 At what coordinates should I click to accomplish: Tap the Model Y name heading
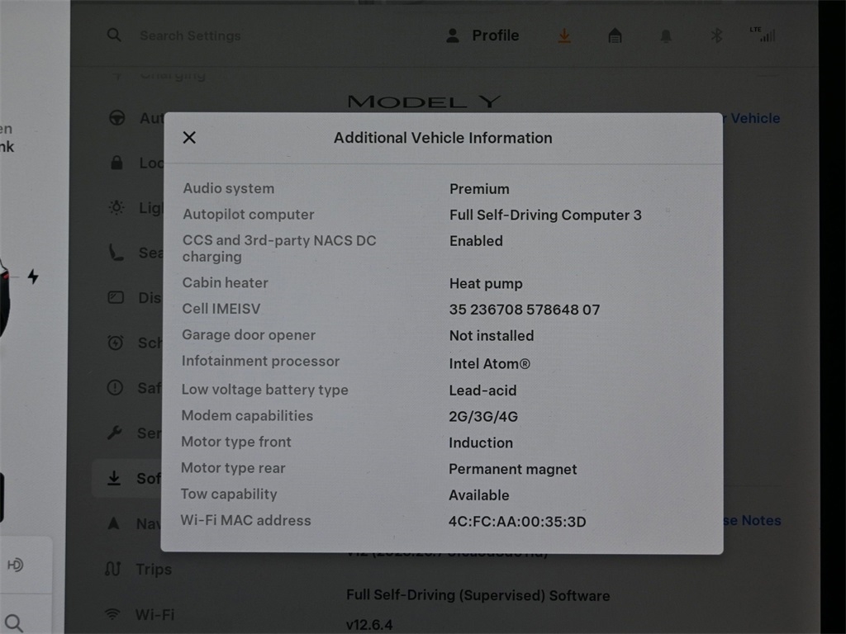click(x=425, y=102)
